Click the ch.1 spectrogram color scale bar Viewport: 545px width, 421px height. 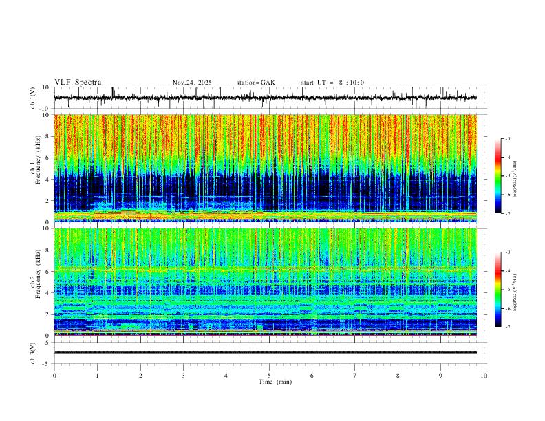pyautogui.click(x=498, y=176)
